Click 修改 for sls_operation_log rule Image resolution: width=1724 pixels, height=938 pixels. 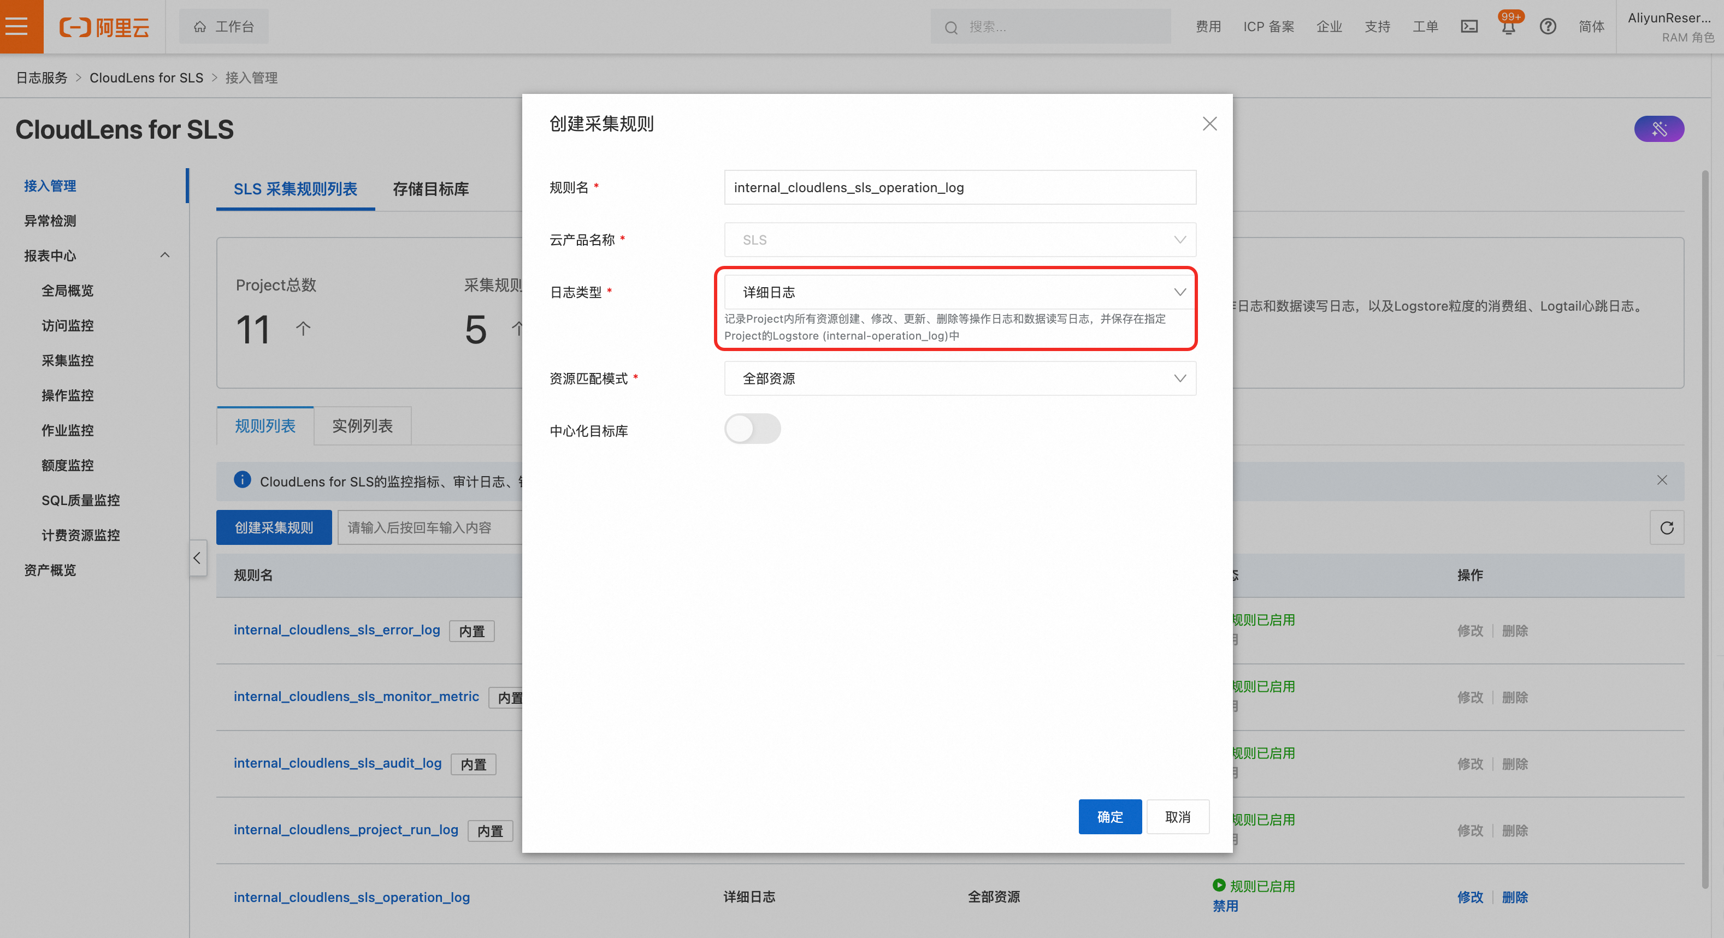(x=1471, y=897)
